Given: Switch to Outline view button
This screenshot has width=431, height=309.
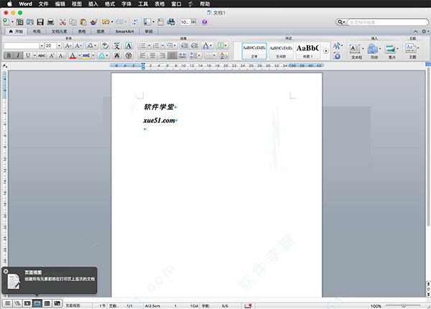Looking at the screenshot, I should [x=17, y=303].
